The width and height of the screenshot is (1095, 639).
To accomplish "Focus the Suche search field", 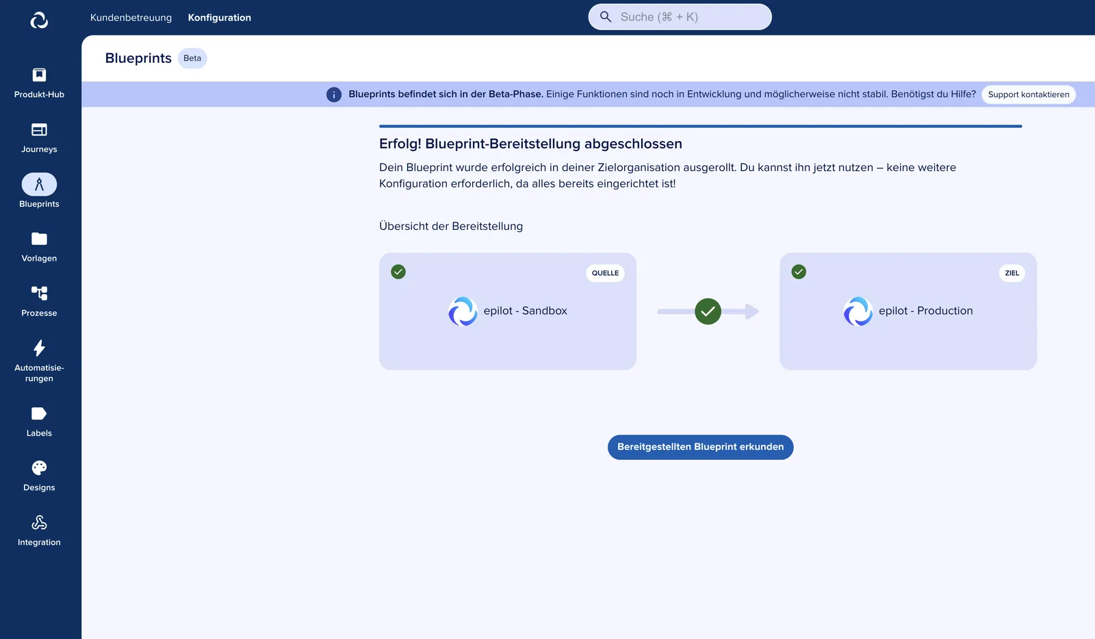I will point(680,17).
